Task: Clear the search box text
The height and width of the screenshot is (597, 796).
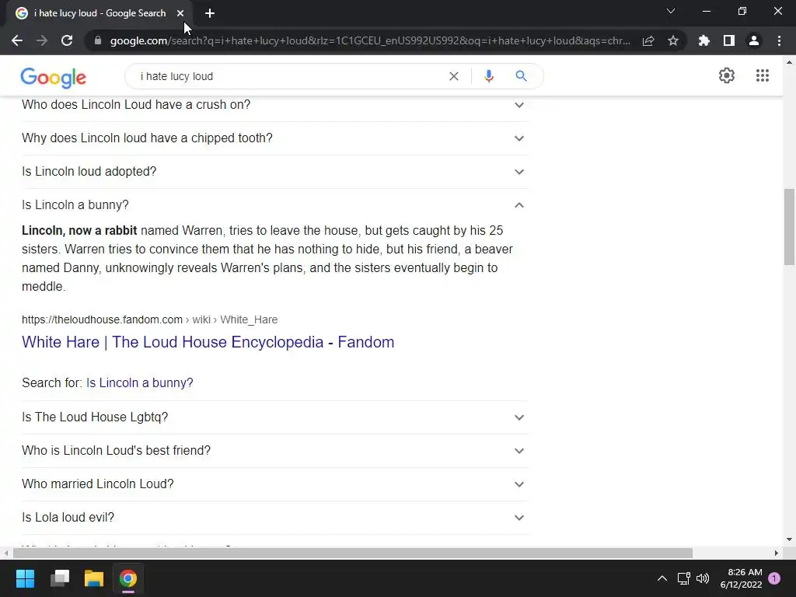Action: 454,76
